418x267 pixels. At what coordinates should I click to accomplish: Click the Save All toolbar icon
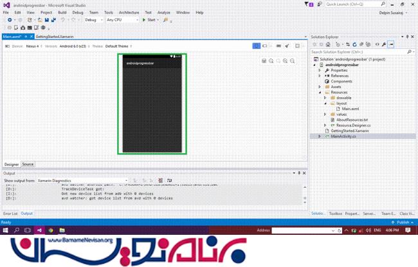(x=53, y=20)
